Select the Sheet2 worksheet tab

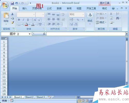coord(29,97)
